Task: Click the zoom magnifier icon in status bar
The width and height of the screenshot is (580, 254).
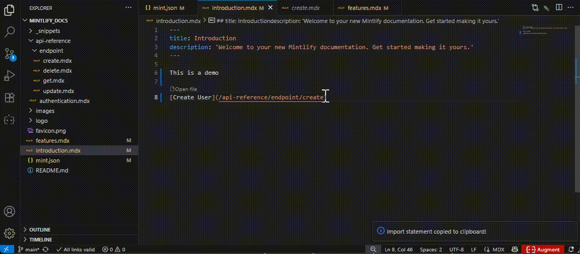Action: 373,250
